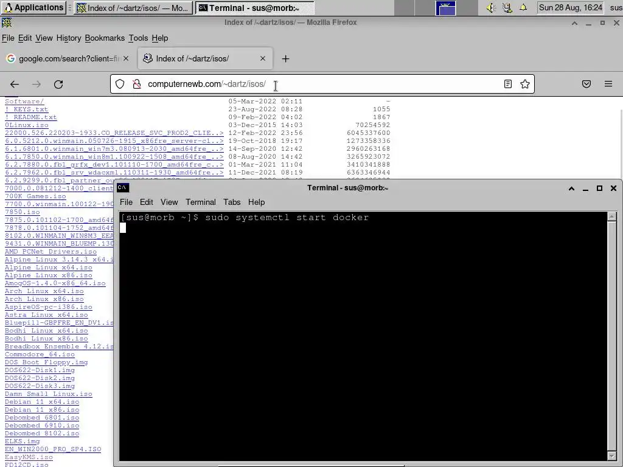Click the URL address bar field
This screenshot has width=623, height=467.
coord(322,84)
